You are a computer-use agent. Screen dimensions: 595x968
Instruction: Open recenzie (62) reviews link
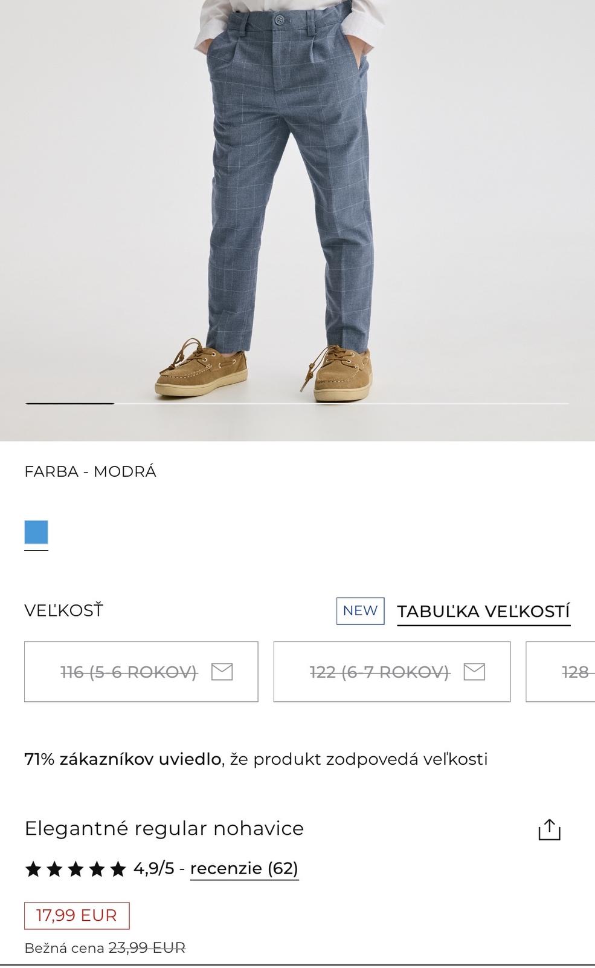point(244,869)
